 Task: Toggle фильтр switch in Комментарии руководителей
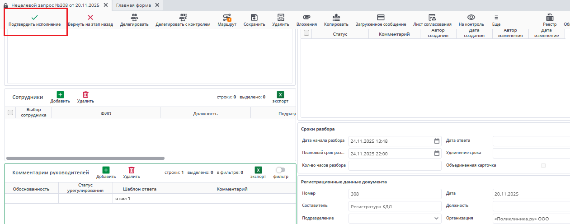click(x=281, y=170)
